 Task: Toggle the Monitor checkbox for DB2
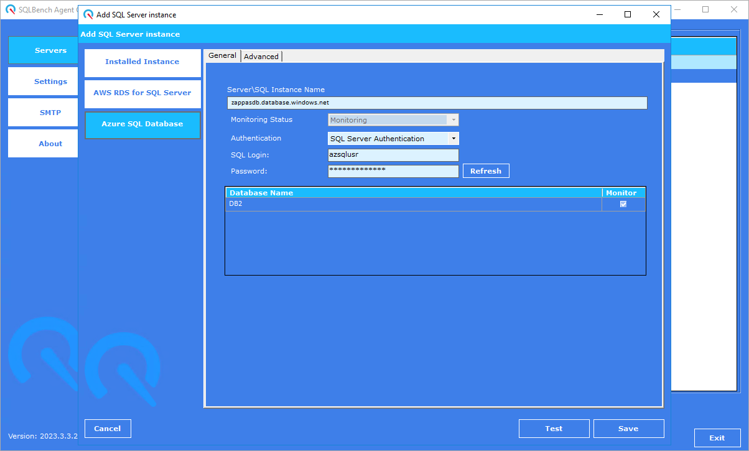tap(623, 204)
